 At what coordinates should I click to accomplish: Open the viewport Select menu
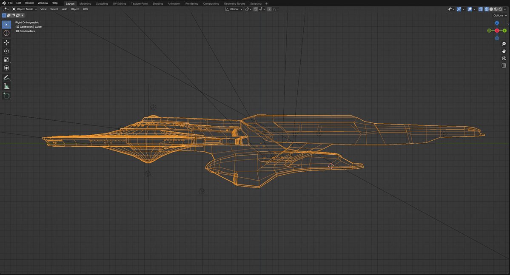(x=54, y=9)
